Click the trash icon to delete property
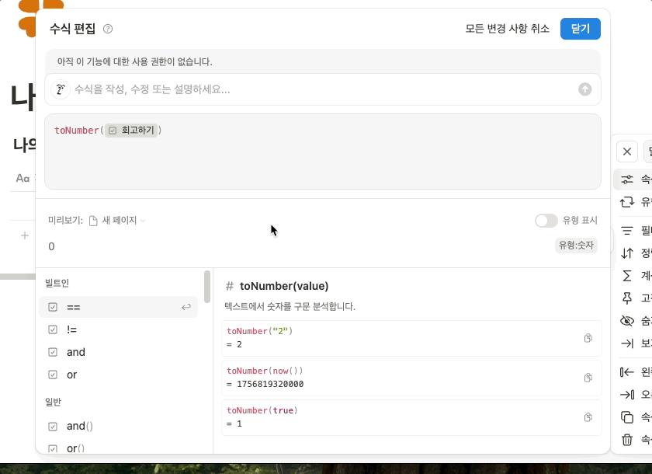The width and height of the screenshot is (652, 474). coord(627,441)
